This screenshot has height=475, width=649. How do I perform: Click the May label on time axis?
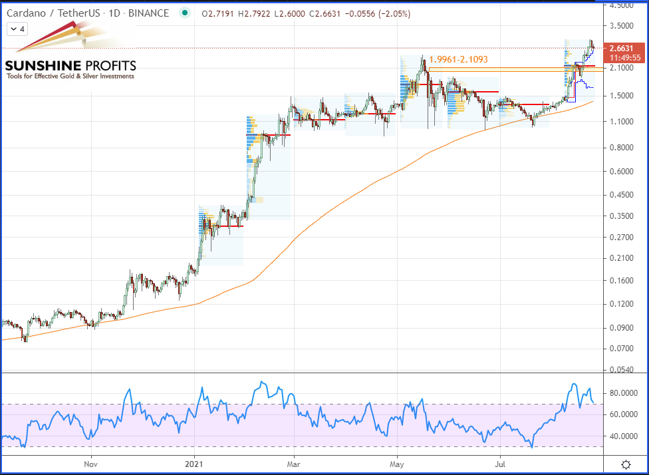397,464
